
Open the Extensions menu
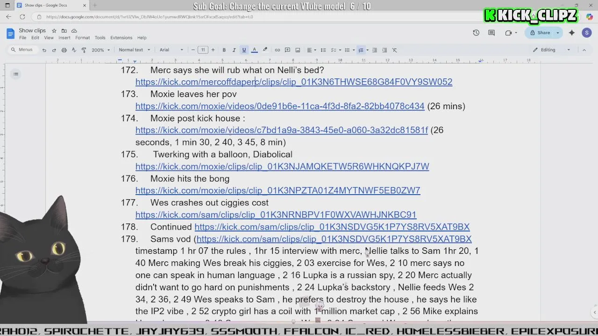click(121, 38)
